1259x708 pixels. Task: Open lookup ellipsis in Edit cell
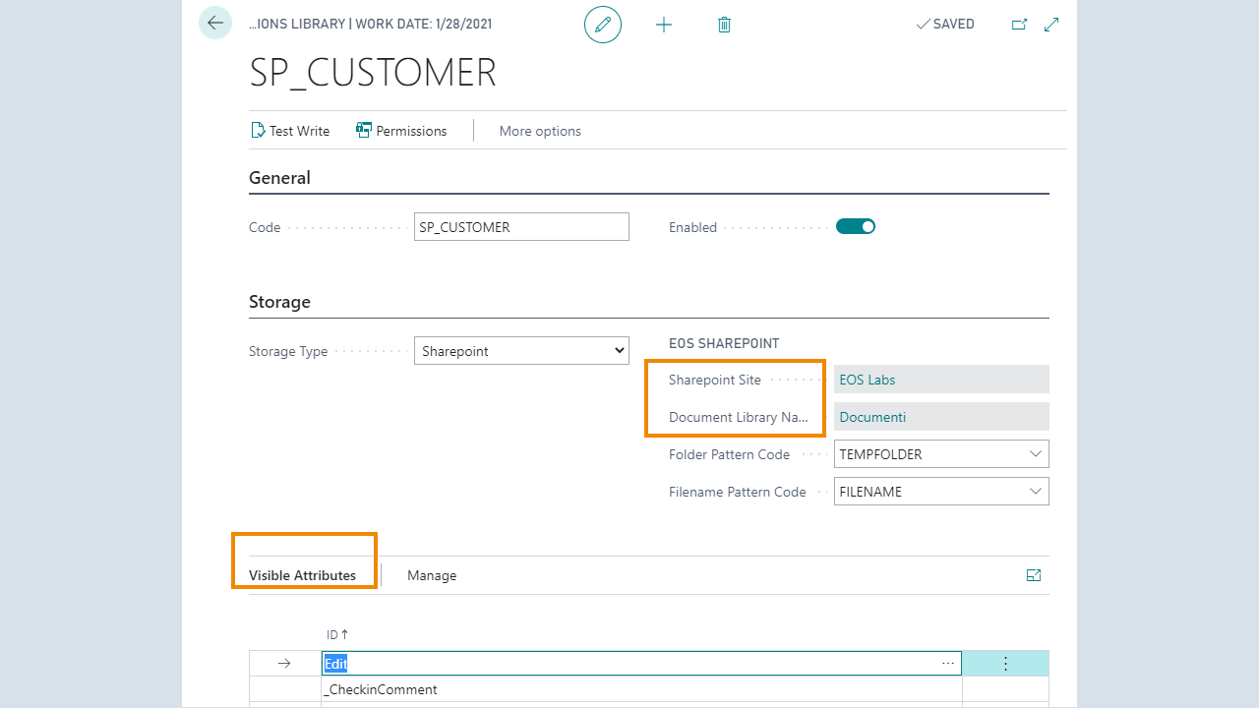point(948,664)
